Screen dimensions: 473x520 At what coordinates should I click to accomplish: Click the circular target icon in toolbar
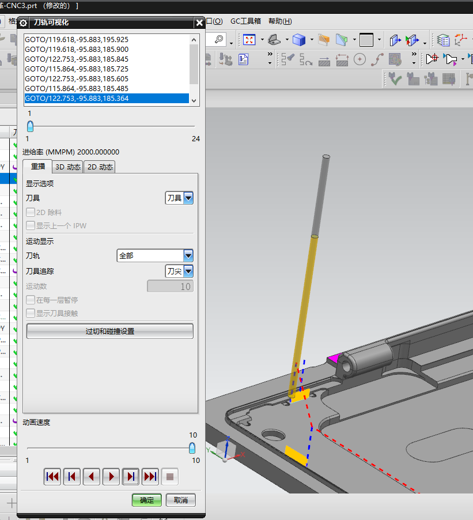pos(360,59)
